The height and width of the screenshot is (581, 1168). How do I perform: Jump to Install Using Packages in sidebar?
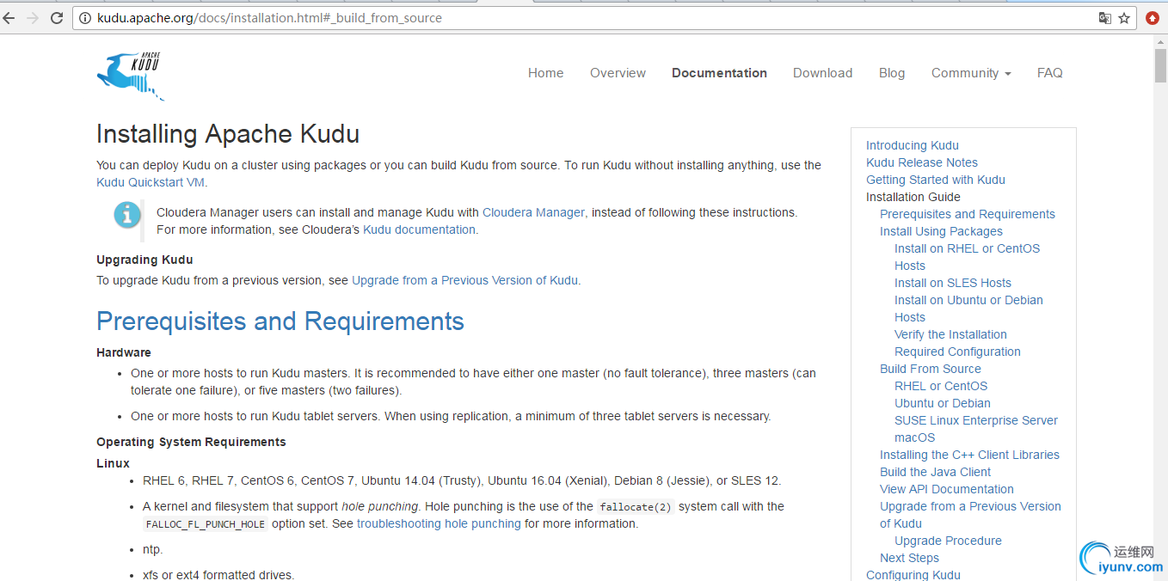click(941, 231)
